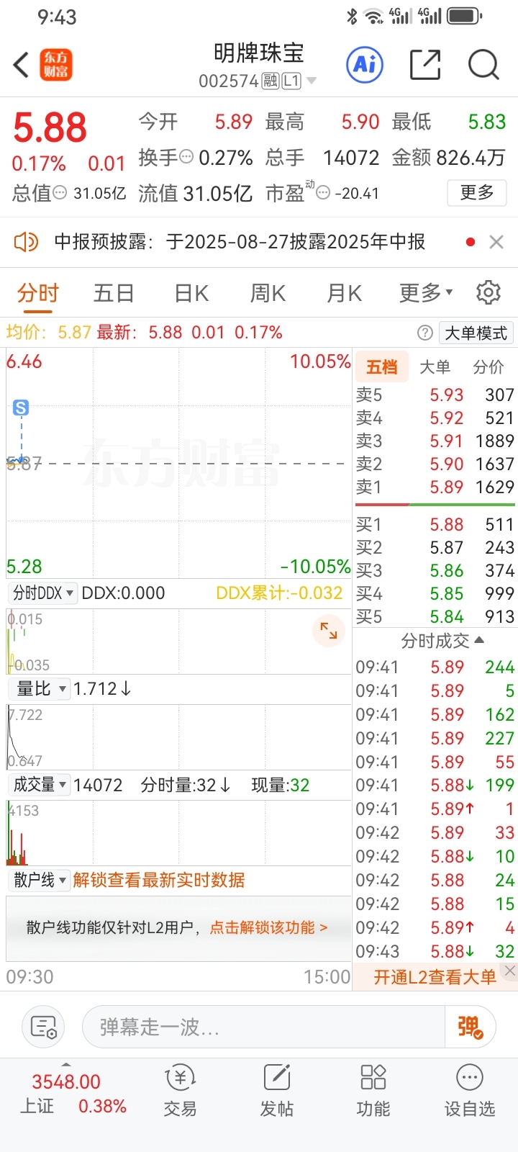Select the 分时 chart tab
The height and width of the screenshot is (1152, 518).
tap(37, 294)
